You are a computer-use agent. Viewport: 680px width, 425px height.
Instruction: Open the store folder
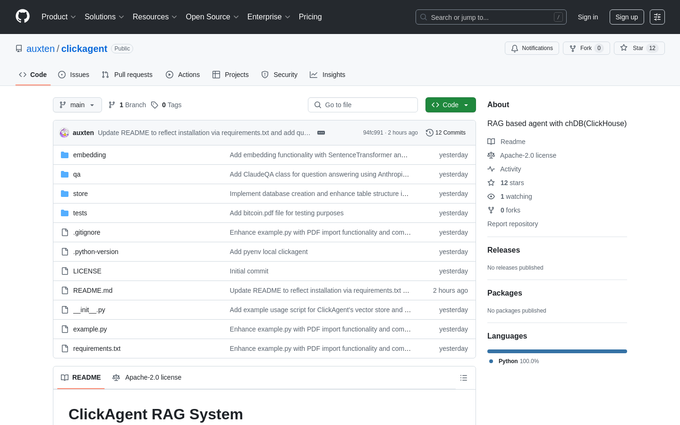click(x=80, y=194)
